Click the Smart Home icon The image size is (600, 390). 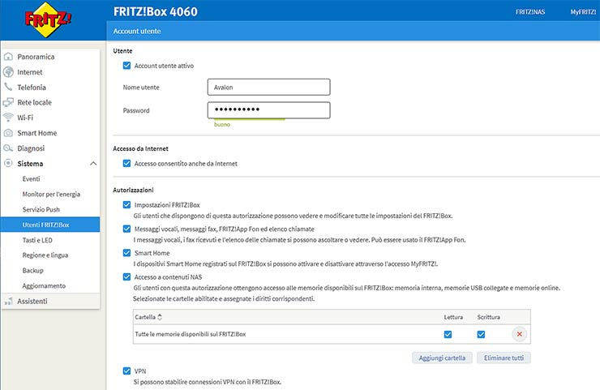(8, 133)
